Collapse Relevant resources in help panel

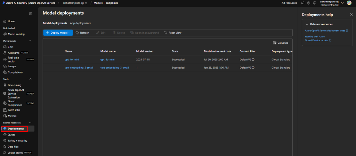[307, 24]
